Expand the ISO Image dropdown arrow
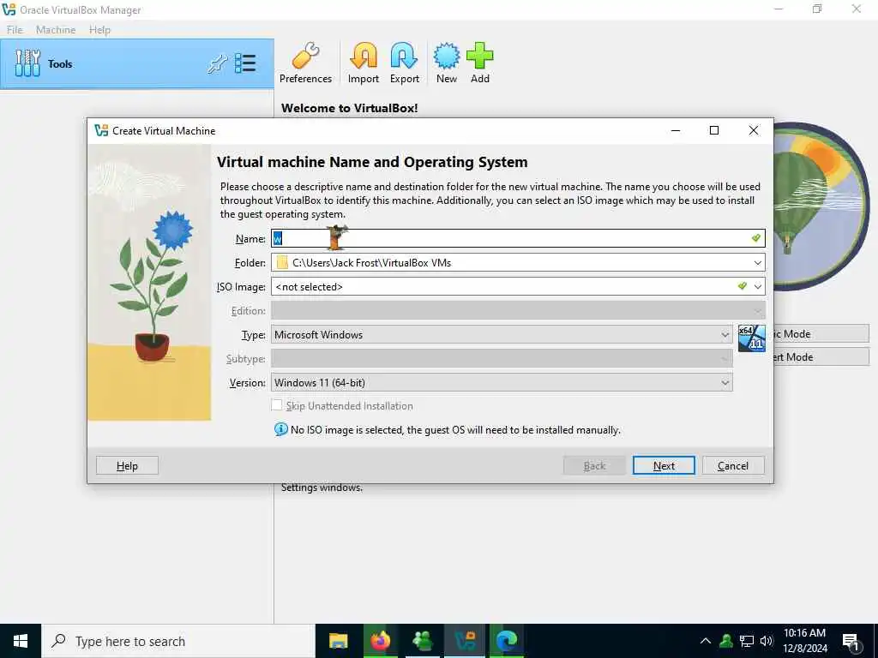 [x=758, y=286]
